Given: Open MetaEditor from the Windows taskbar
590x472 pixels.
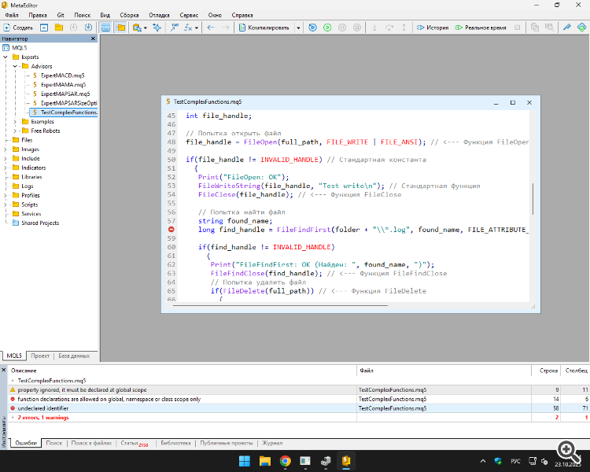Looking at the screenshot, I should 345,460.
